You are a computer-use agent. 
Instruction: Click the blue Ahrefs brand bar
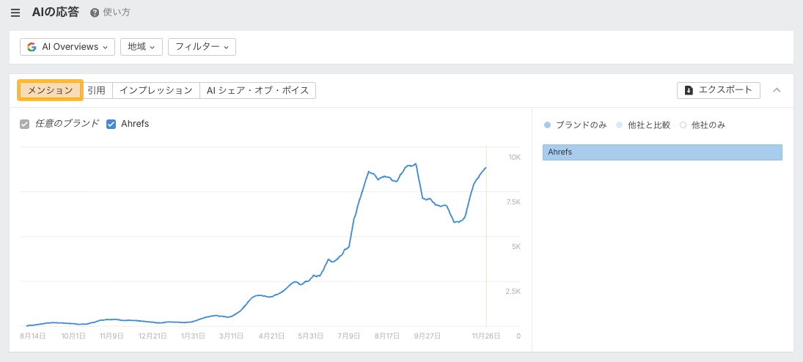(x=662, y=152)
